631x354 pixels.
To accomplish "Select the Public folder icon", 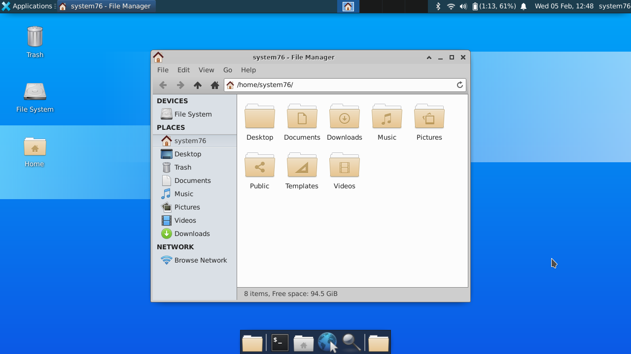I will (x=259, y=165).
